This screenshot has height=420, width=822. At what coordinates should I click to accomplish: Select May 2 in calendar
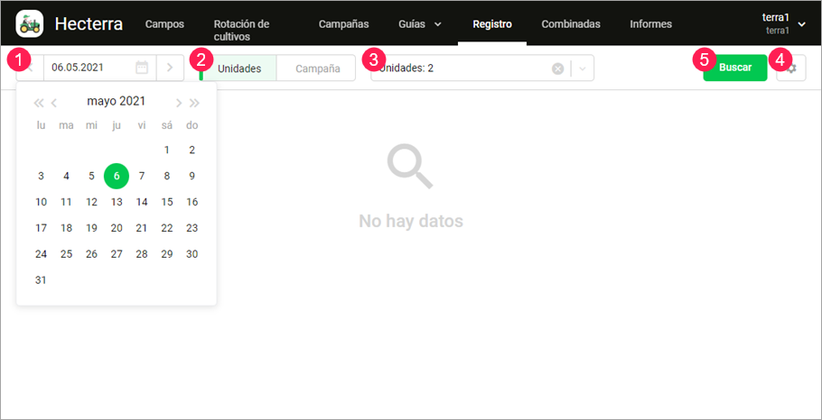(x=191, y=151)
